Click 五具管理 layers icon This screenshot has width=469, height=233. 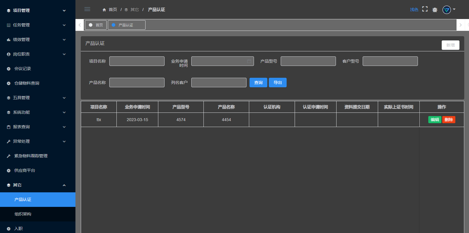click(x=9, y=98)
